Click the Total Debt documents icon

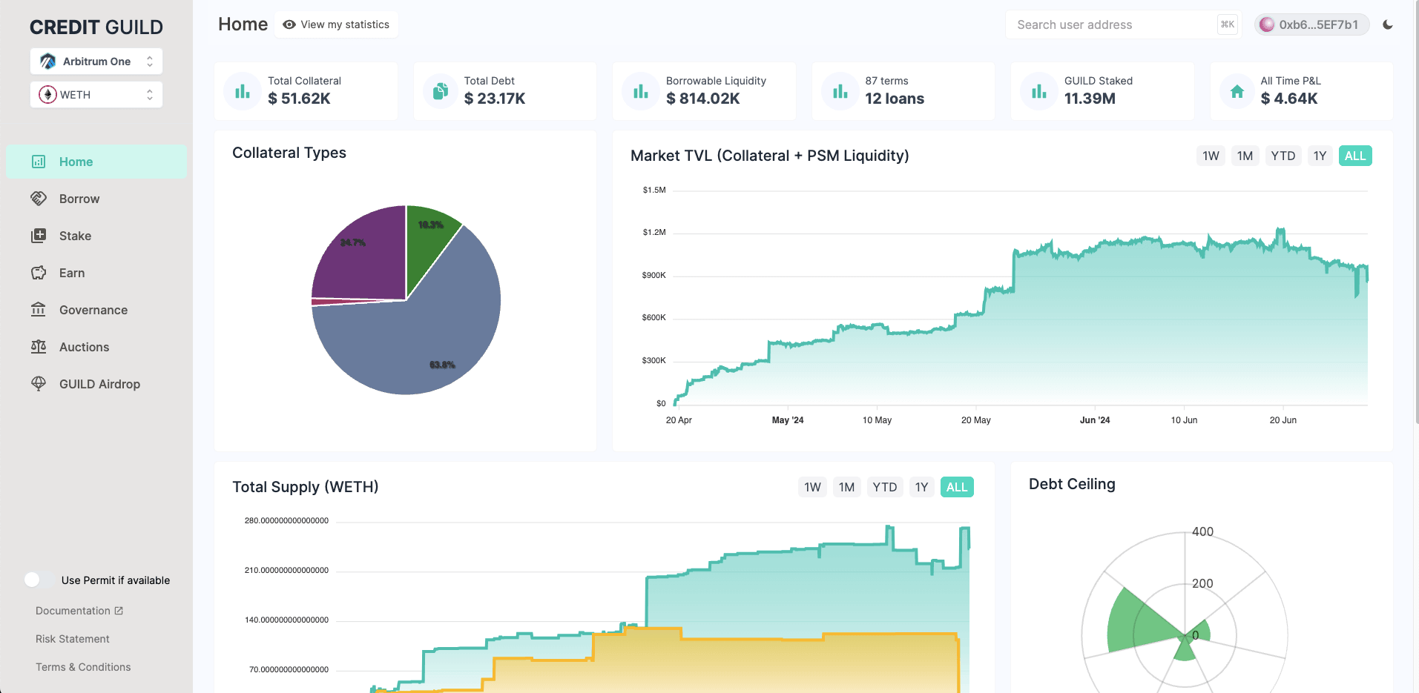441,91
